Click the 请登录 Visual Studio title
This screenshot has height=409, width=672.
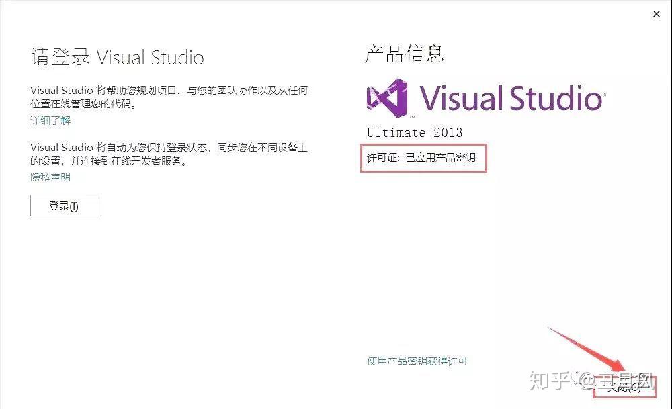pyautogui.click(x=118, y=58)
